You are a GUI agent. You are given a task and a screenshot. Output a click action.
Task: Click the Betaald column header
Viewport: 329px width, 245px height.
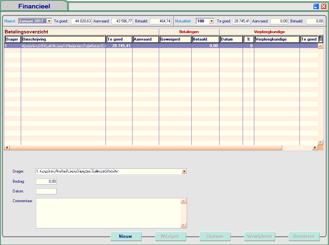pos(205,39)
